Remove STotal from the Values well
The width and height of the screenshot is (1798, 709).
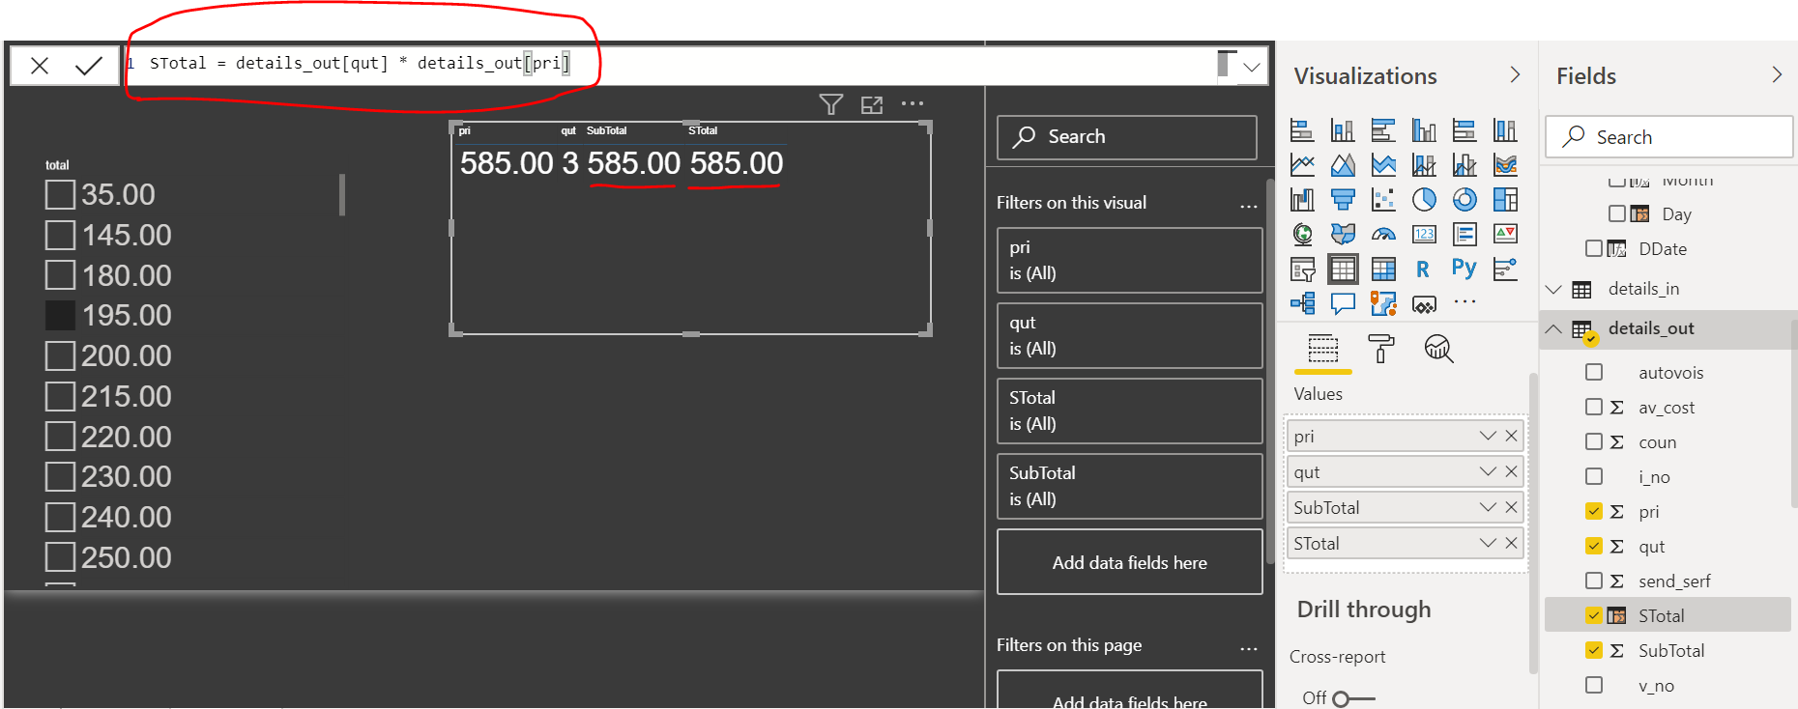1511,544
